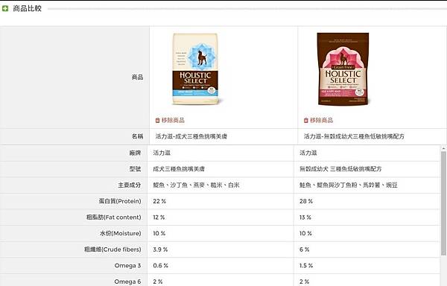
Task: Open the red Grain Free bag thumbnail
Action: pyautogui.click(x=343, y=69)
